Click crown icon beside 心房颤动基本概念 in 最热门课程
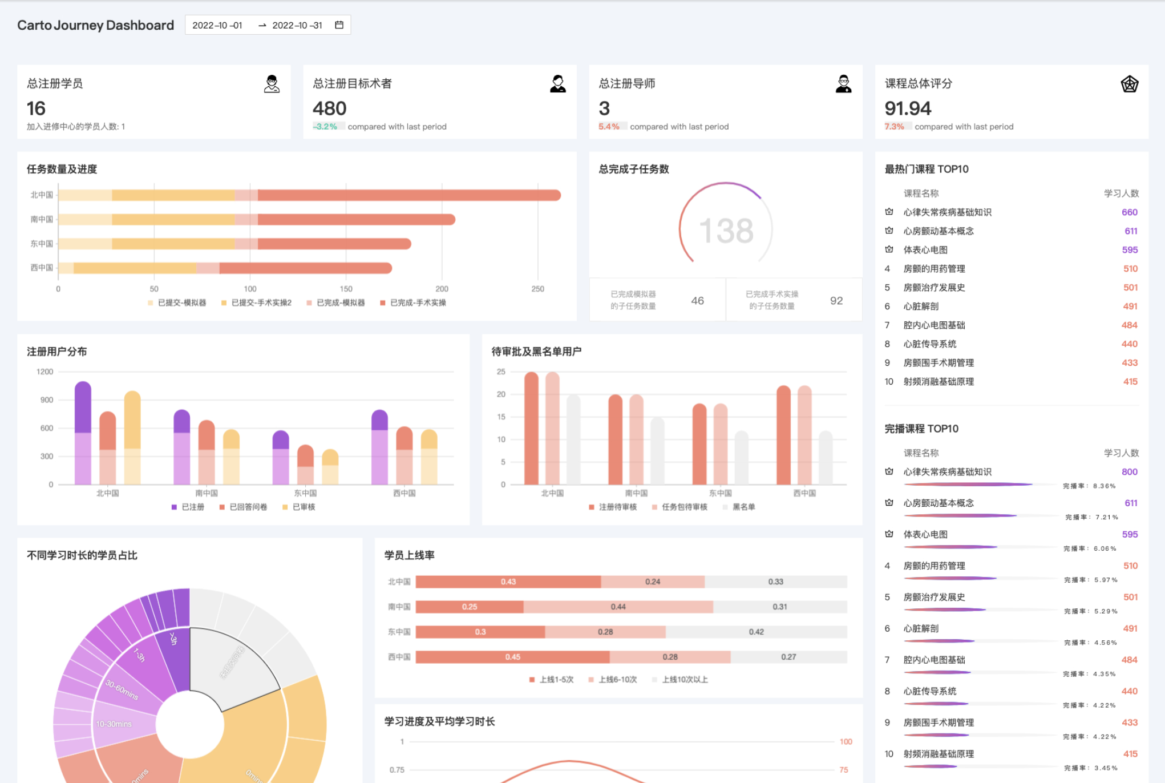 (889, 231)
